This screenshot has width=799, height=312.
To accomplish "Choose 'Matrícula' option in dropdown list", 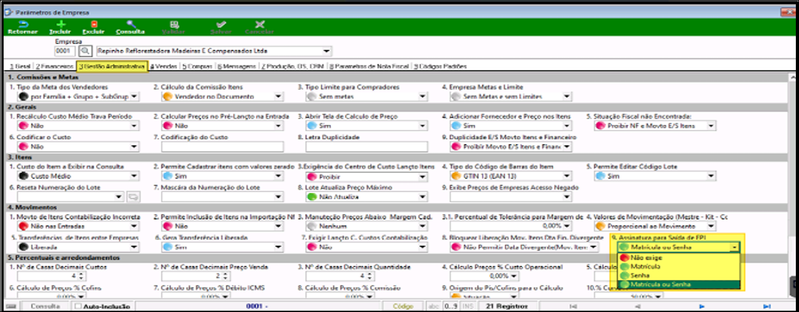I will click(678, 267).
